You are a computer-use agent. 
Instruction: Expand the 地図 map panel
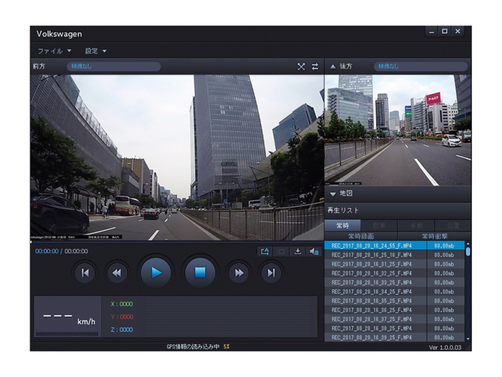[x=333, y=194]
